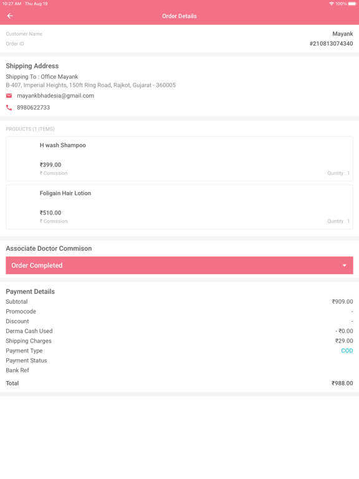Open the Order Completed status dropdown

point(179,265)
